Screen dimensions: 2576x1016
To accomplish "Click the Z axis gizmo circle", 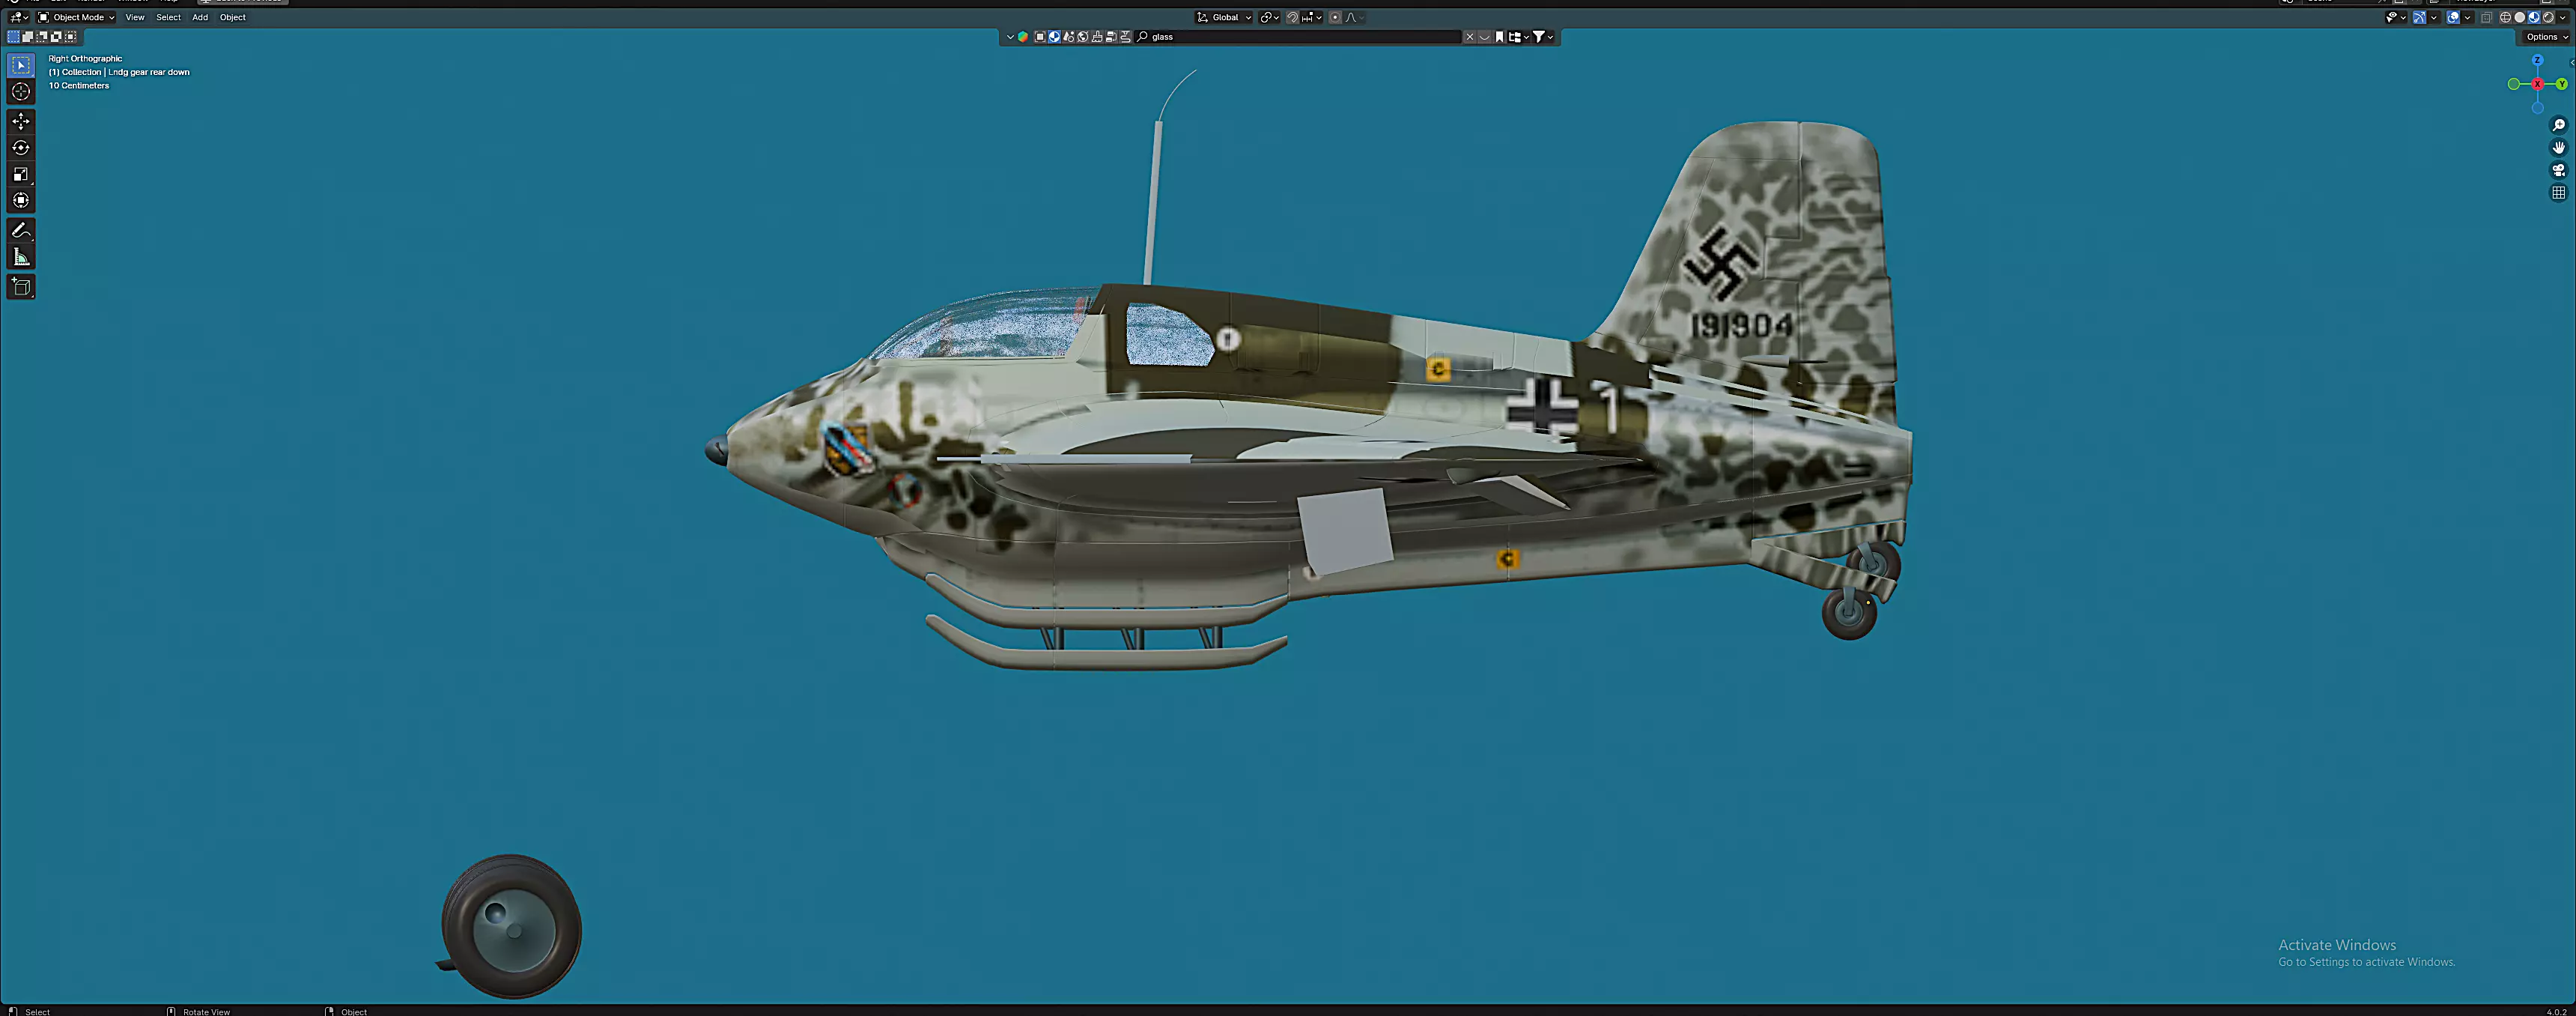I will (x=2537, y=60).
